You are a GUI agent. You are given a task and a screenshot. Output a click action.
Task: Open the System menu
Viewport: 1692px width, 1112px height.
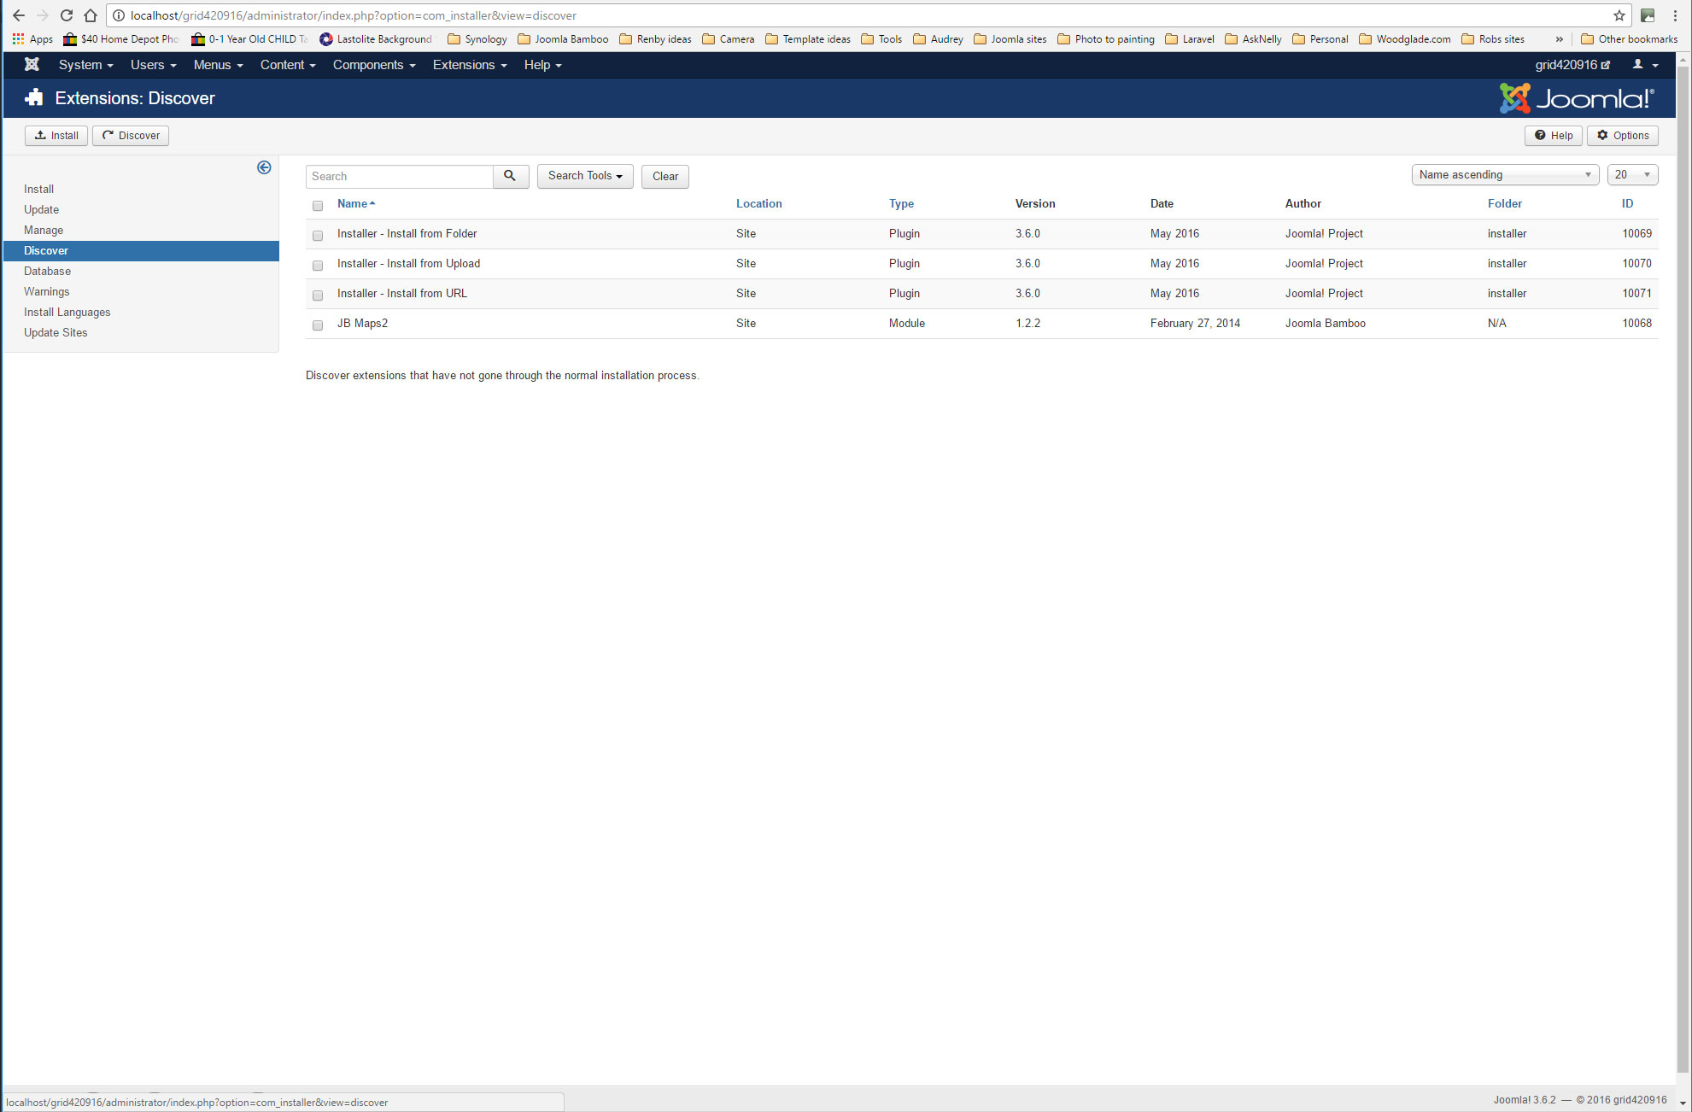85,65
